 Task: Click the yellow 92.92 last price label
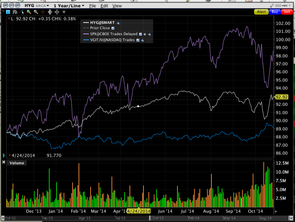tap(281, 97)
